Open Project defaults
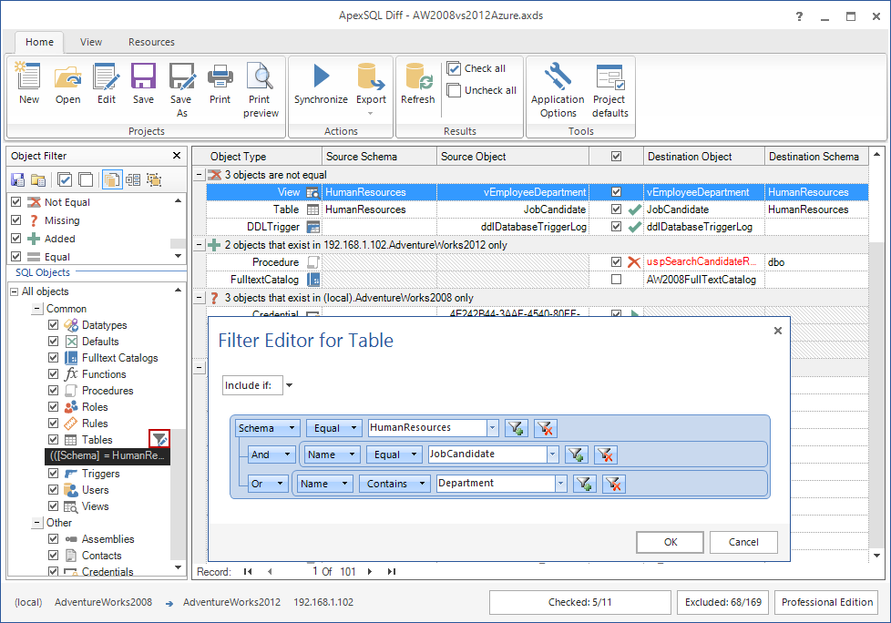This screenshot has width=891, height=623. point(610,77)
